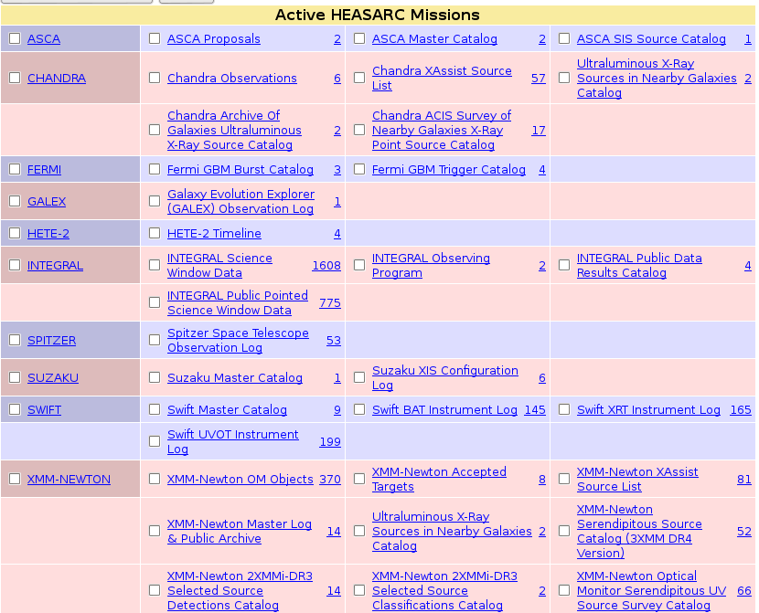This screenshot has height=613, width=759.
Task: Check the GALEX mission checkbox
Action: pos(15,201)
